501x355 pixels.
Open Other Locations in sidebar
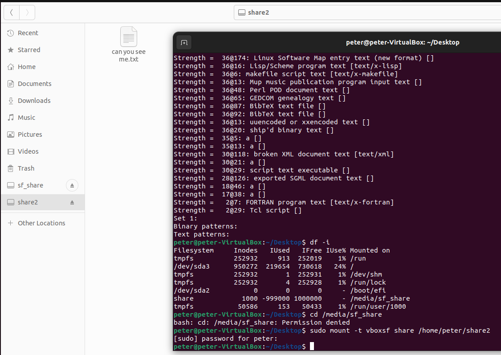(x=43, y=223)
